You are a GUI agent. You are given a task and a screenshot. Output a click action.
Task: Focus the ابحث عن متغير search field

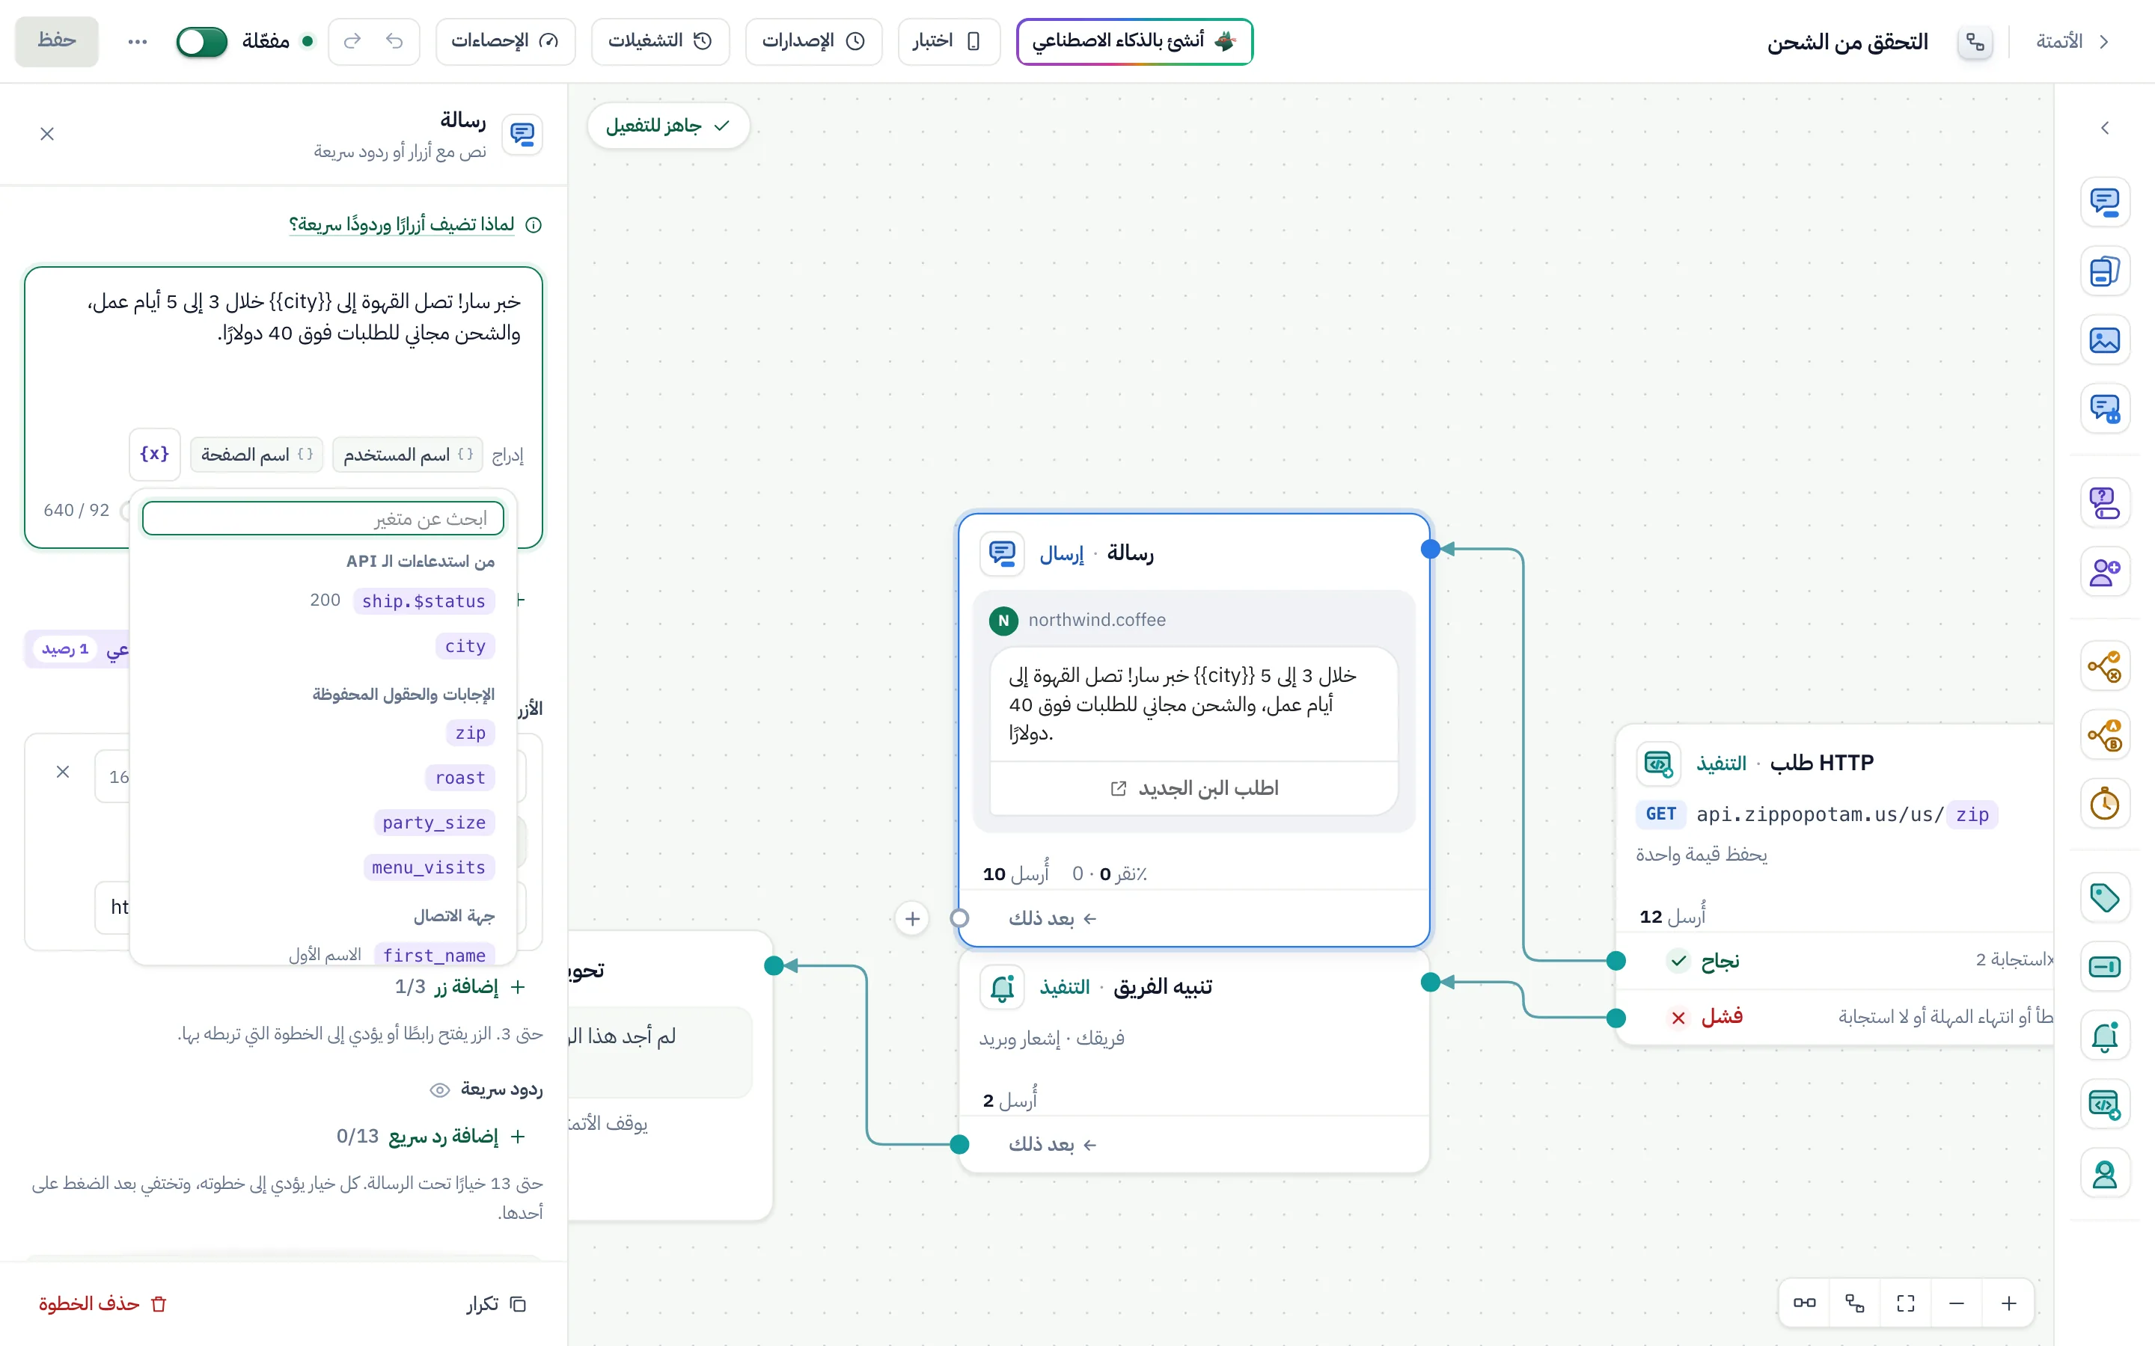coord(323,518)
